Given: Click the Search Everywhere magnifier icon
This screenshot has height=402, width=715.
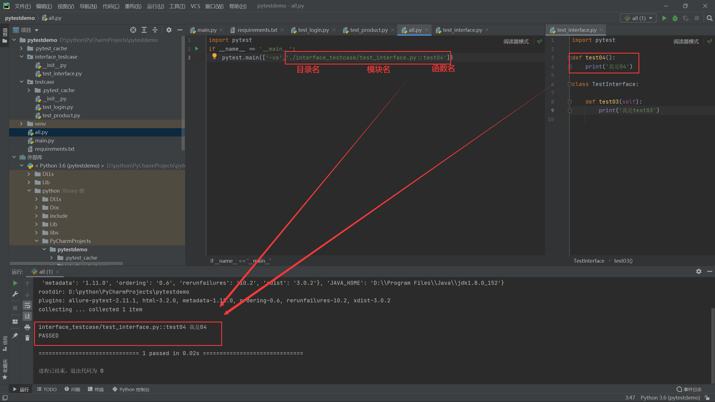Looking at the screenshot, I should 709,18.
